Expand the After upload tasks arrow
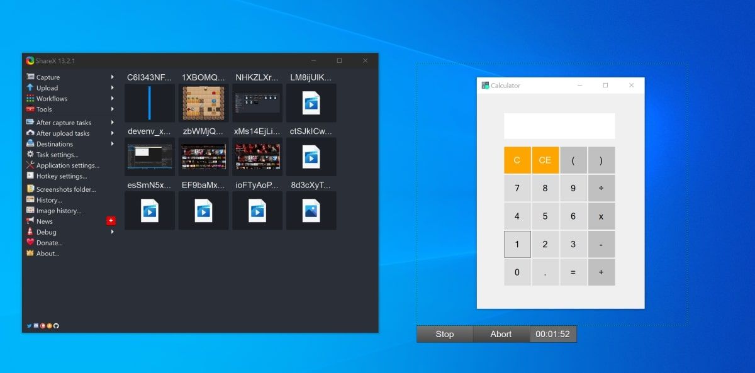The image size is (755, 373). tap(113, 133)
